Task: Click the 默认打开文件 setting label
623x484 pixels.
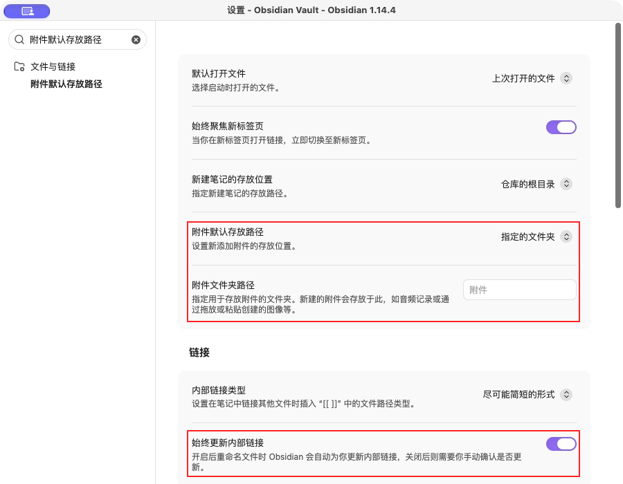Action: pyautogui.click(x=219, y=73)
